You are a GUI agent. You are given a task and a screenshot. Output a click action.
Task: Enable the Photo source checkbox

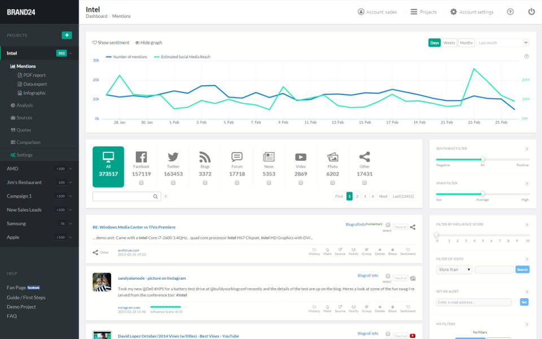point(333,183)
